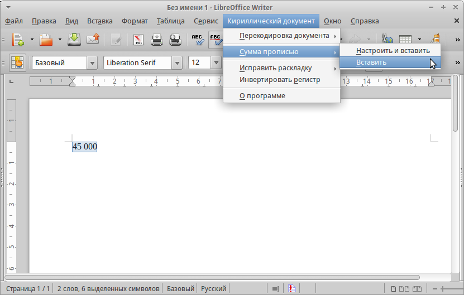Viewport: 464px width, 295px height.
Task: Click the tab stop type selector on the ruler
Action: click(11, 81)
